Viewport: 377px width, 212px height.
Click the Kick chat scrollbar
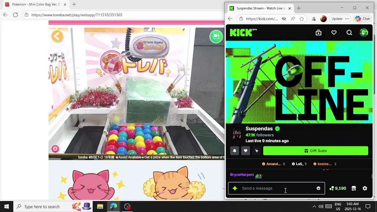click(372, 176)
